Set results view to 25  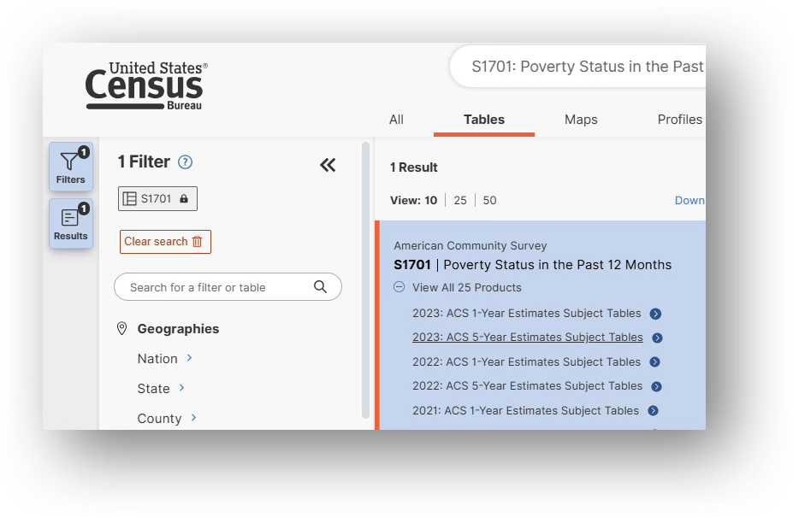click(x=460, y=200)
